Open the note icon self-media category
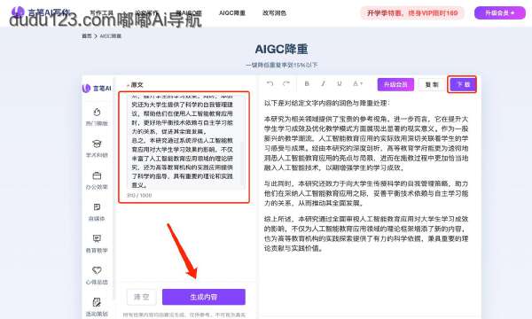 click(x=97, y=212)
